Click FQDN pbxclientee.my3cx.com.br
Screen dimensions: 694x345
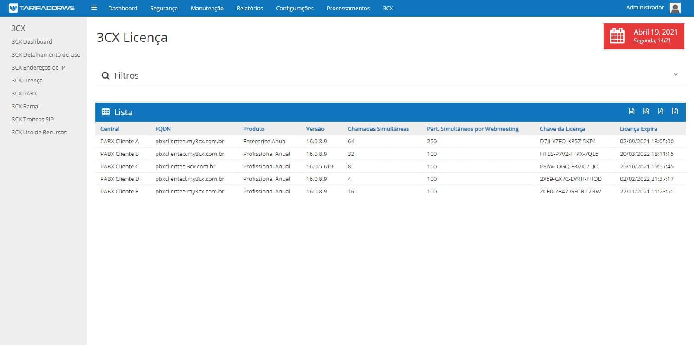pyautogui.click(x=190, y=191)
